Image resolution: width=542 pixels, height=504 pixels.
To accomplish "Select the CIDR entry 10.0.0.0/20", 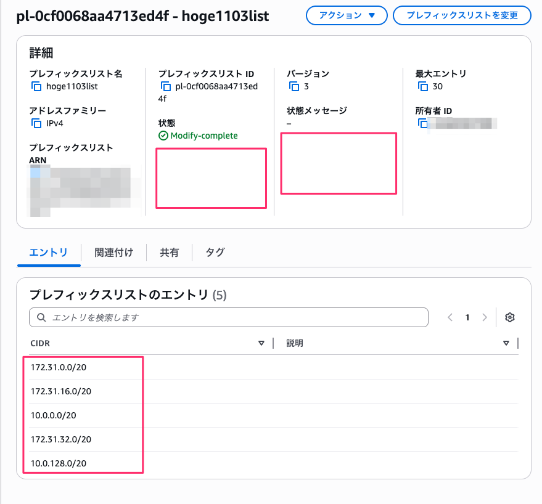I will pyautogui.click(x=54, y=415).
